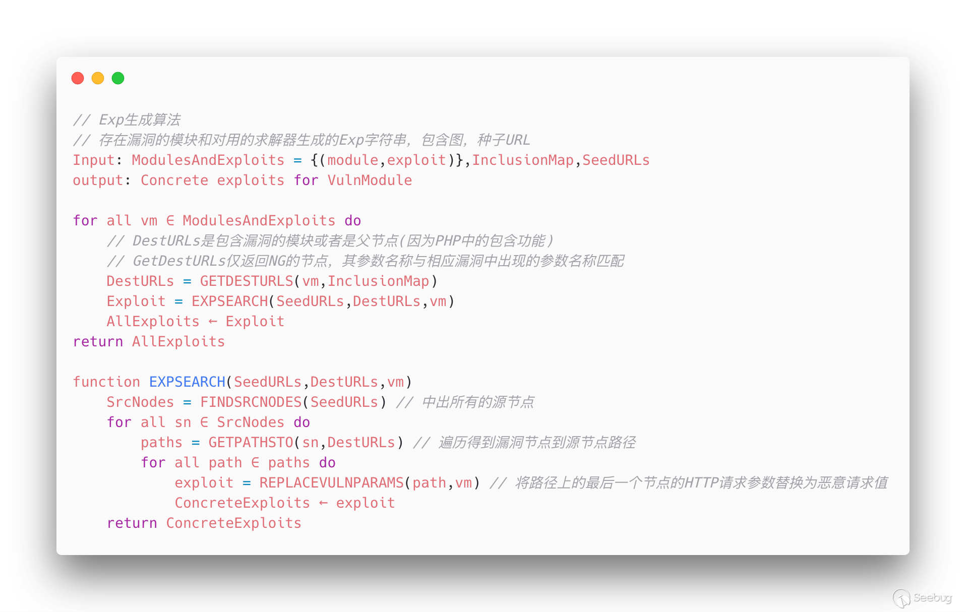The width and height of the screenshot is (966, 612).
Task: Click the 'function' keyword
Action: 106,382
